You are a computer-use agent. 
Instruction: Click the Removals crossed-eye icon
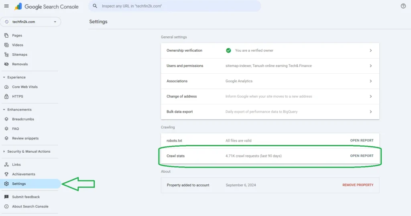tap(6, 64)
